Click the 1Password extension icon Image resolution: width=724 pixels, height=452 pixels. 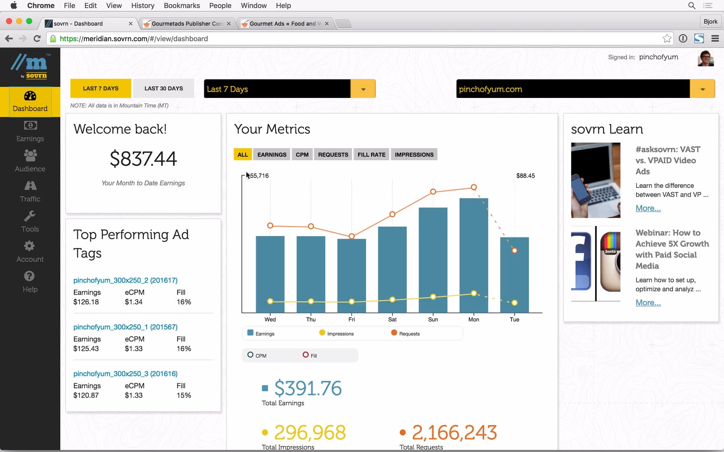pos(683,39)
